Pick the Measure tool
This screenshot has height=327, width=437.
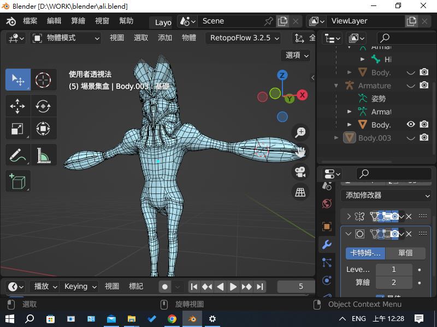43,155
